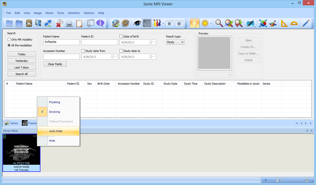
Task: Select the blue pencil tool
Action: 306,23
